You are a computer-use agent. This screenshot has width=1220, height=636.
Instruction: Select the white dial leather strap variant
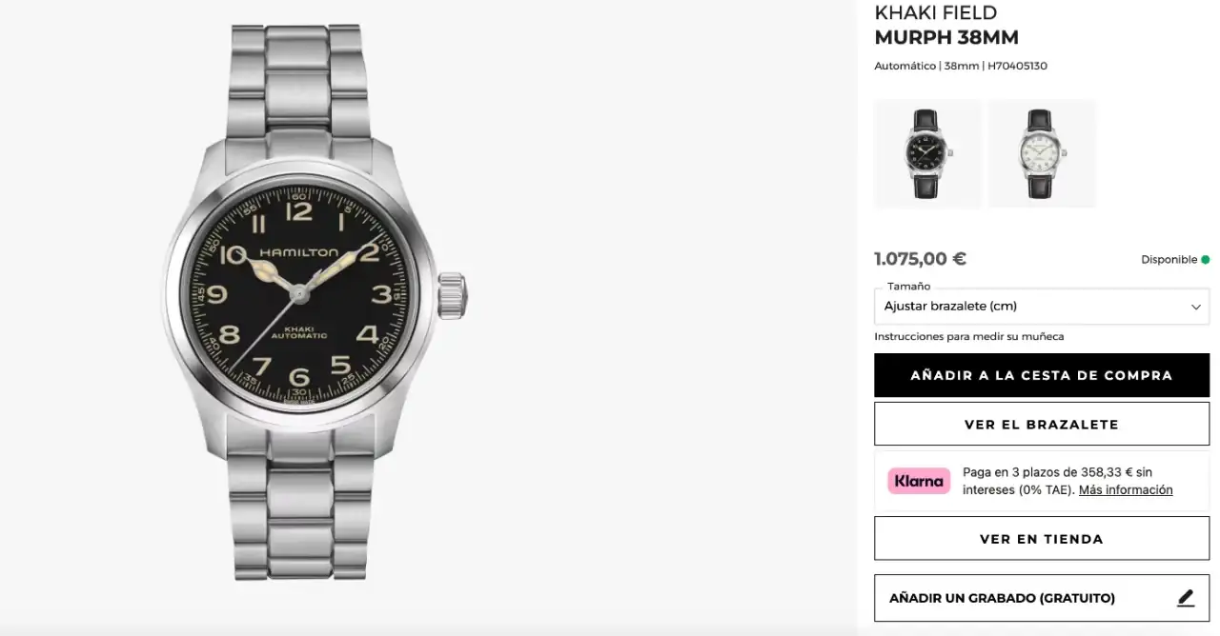tap(1042, 153)
